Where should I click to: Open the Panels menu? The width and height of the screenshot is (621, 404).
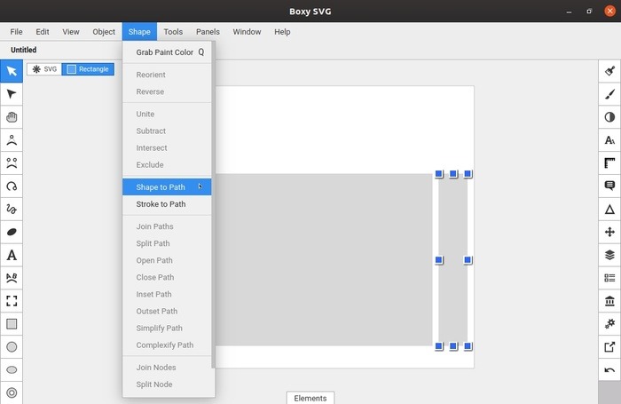point(208,32)
